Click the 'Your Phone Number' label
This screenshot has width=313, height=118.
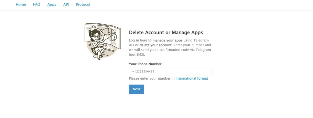pos(145,64)
